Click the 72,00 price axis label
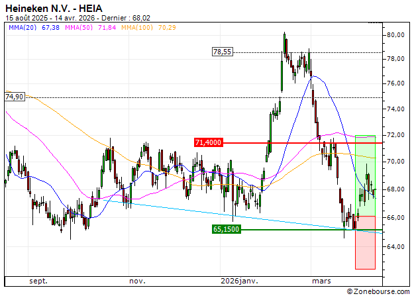The image size is (414, 298). pyautogui.click(x=397, y=135)
